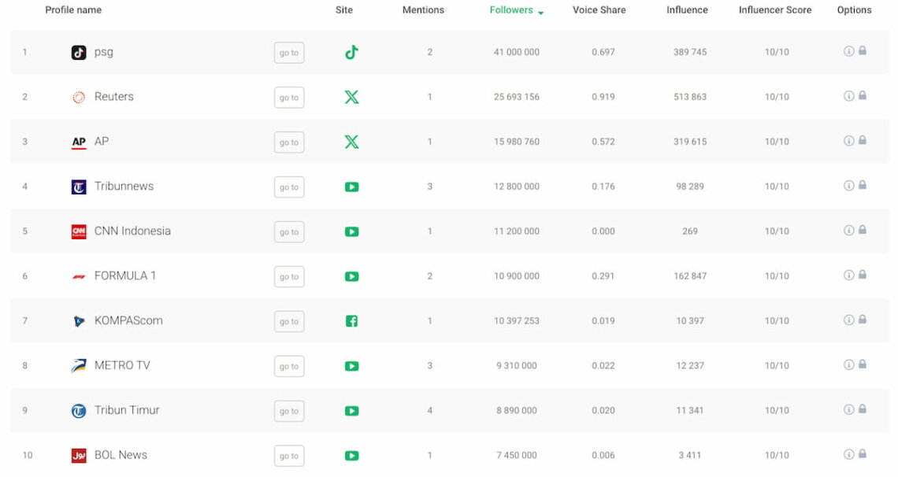Image resolution: width=898 pixels, height=477 pixels.
Task: Click the X site icon in Reuters row
Action: pos(351,98)
